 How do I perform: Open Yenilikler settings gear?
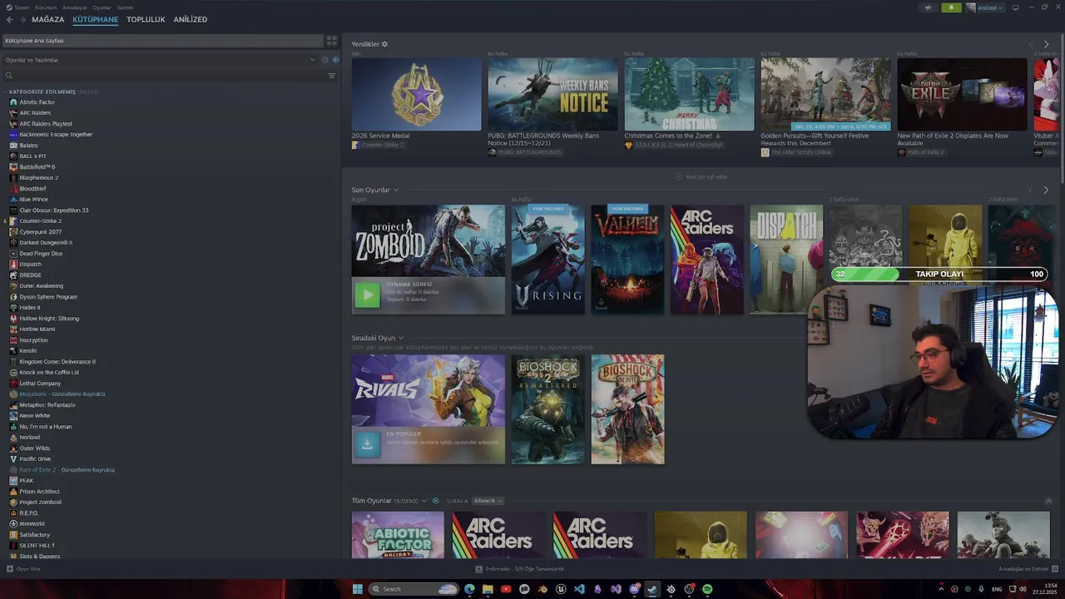pos(384,44)
